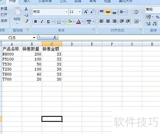This screenshot has width=160, height=134.
Task: Select the cell T700
Action: pyautogui.click(x=12, y=79)
